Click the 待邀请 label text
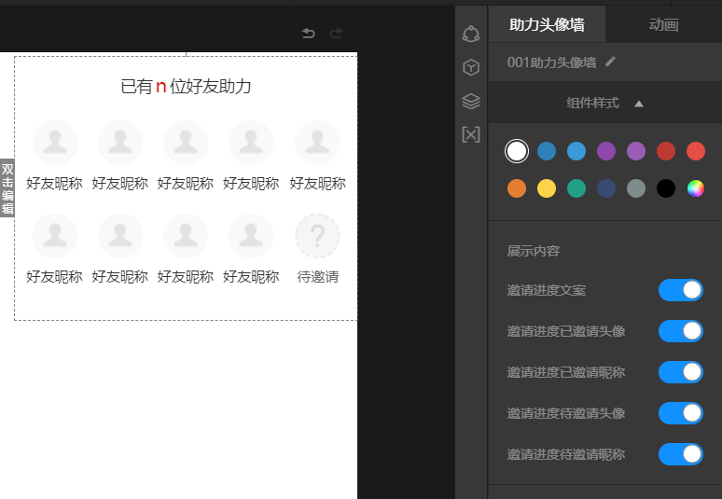 [318, 277]
